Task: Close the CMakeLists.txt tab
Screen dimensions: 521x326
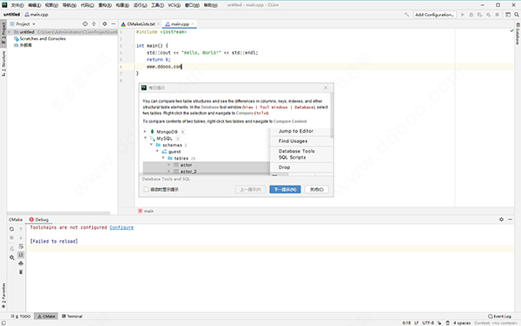Action: pos(159,24)
